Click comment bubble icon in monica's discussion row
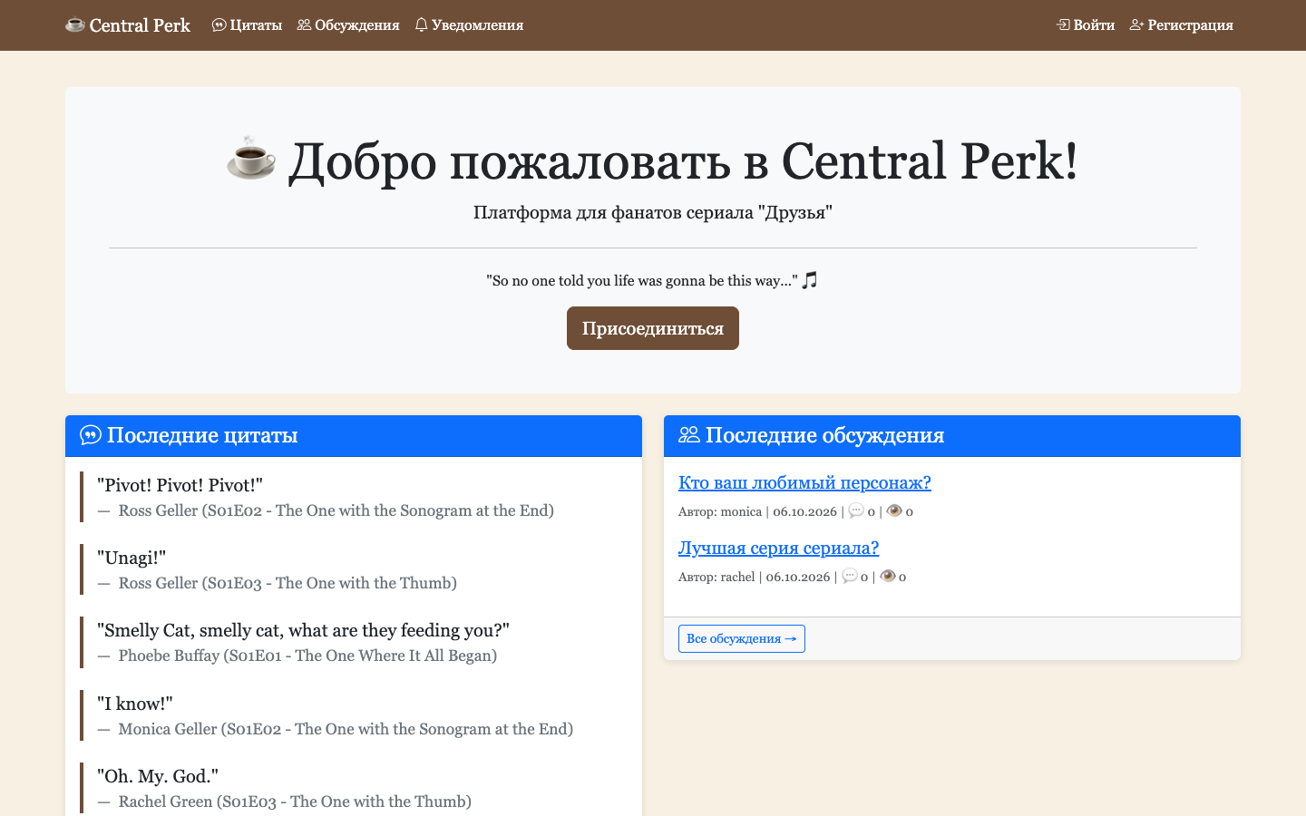This screenshot has height=816, width=1306. point(855,510)
